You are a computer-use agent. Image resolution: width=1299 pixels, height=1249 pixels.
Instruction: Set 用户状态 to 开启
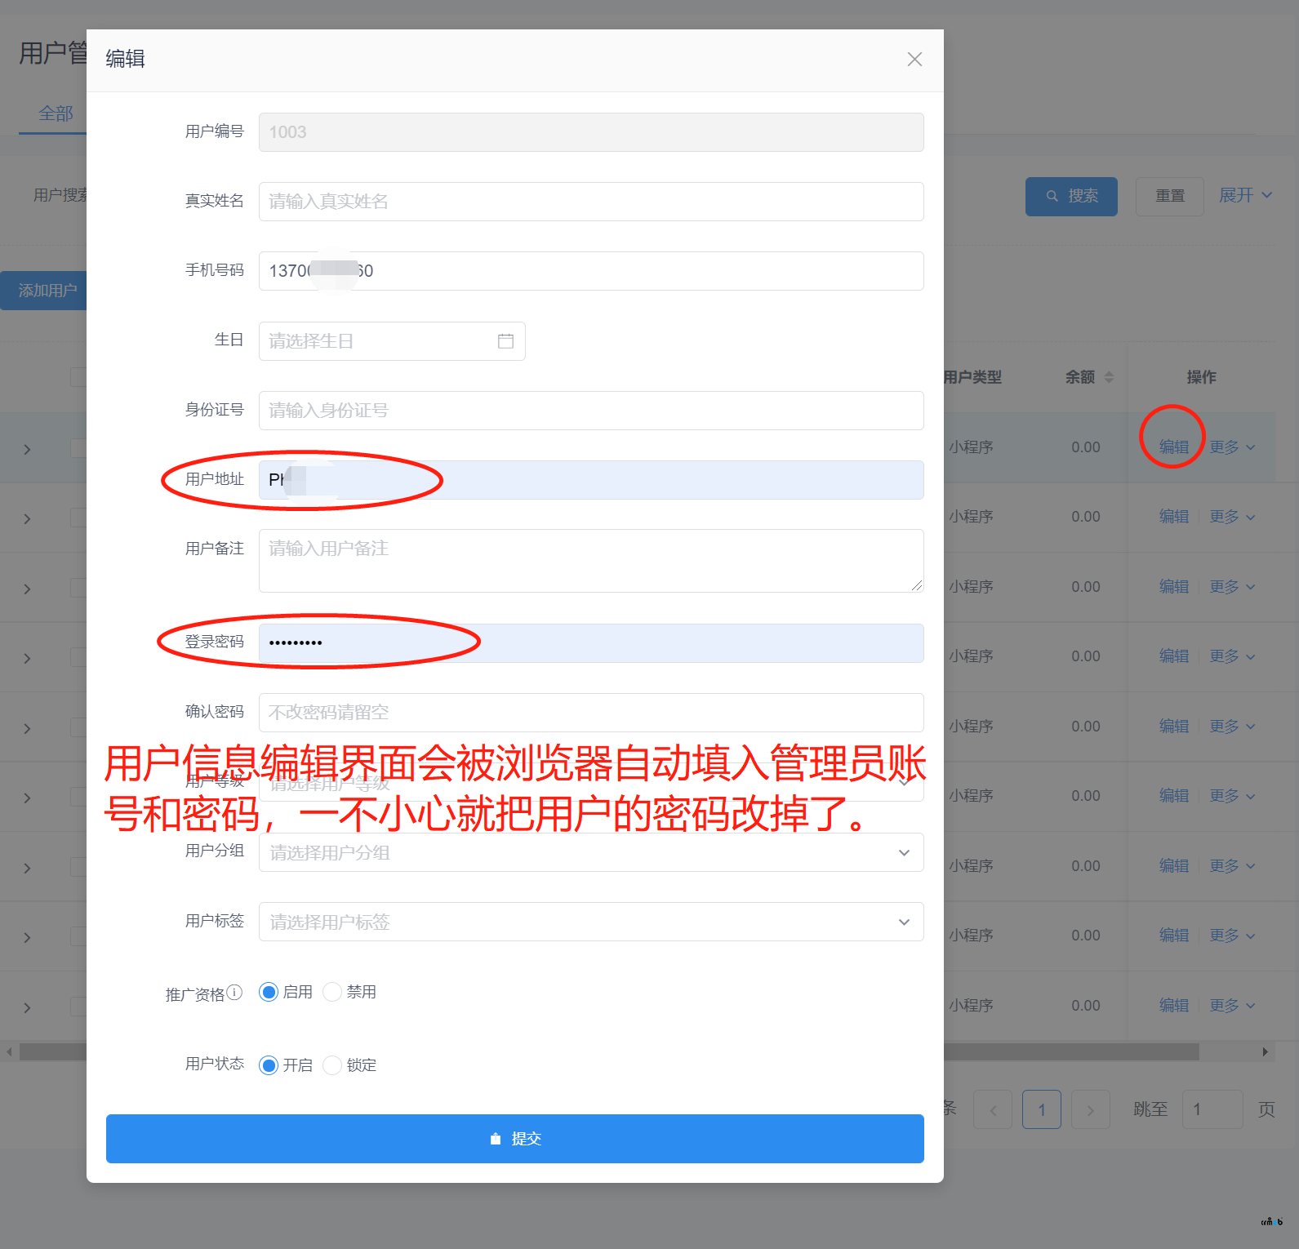tap(268, 1065)
